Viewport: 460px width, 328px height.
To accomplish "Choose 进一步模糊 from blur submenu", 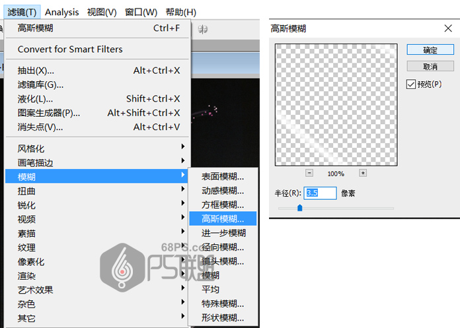I will (x=223, y=233).
